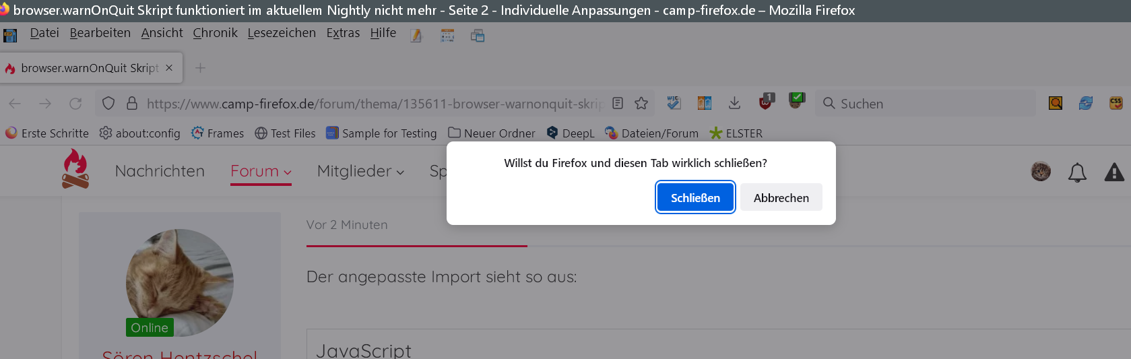The image size is (1131, 359).
Task: Open the Downloads panel icon
Action: [x=734, y=103]
